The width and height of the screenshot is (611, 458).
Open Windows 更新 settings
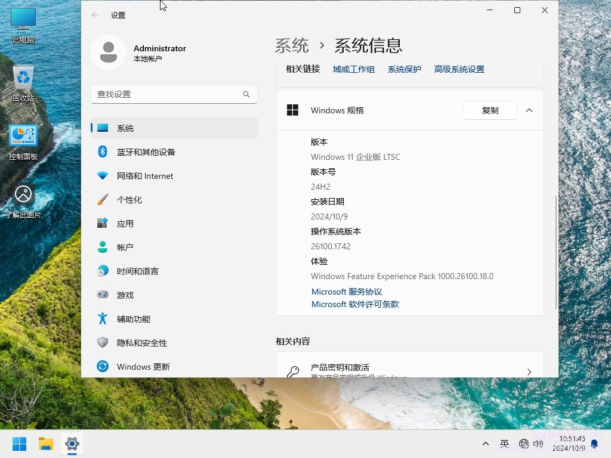[174, 366]
